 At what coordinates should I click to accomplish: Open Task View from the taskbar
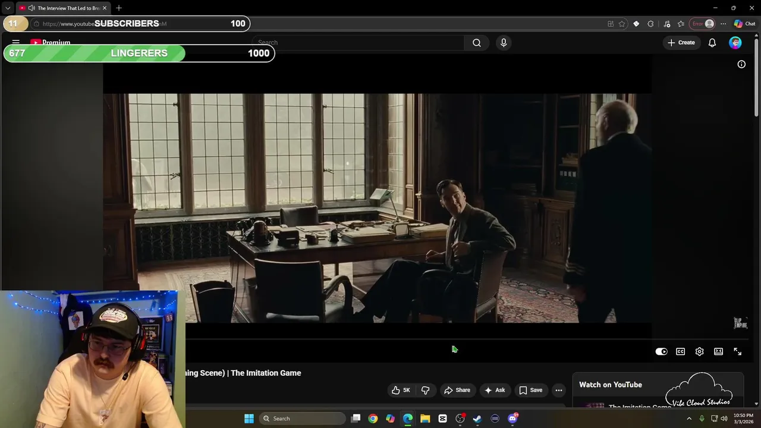pos(356,418)
